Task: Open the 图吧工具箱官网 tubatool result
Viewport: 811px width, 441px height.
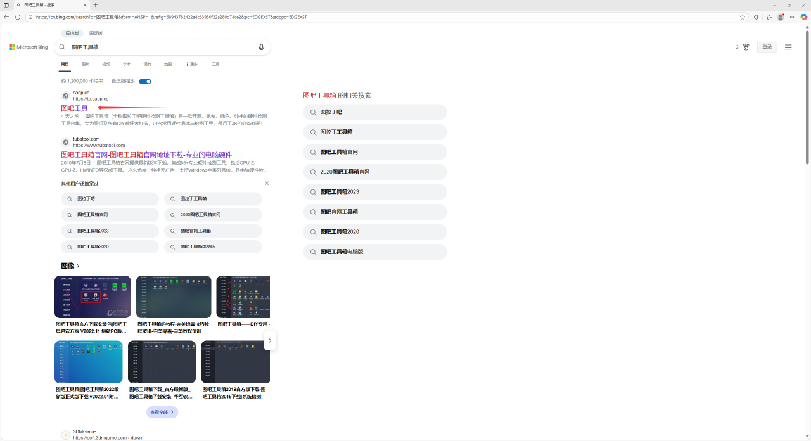Action: coord(150,155)
